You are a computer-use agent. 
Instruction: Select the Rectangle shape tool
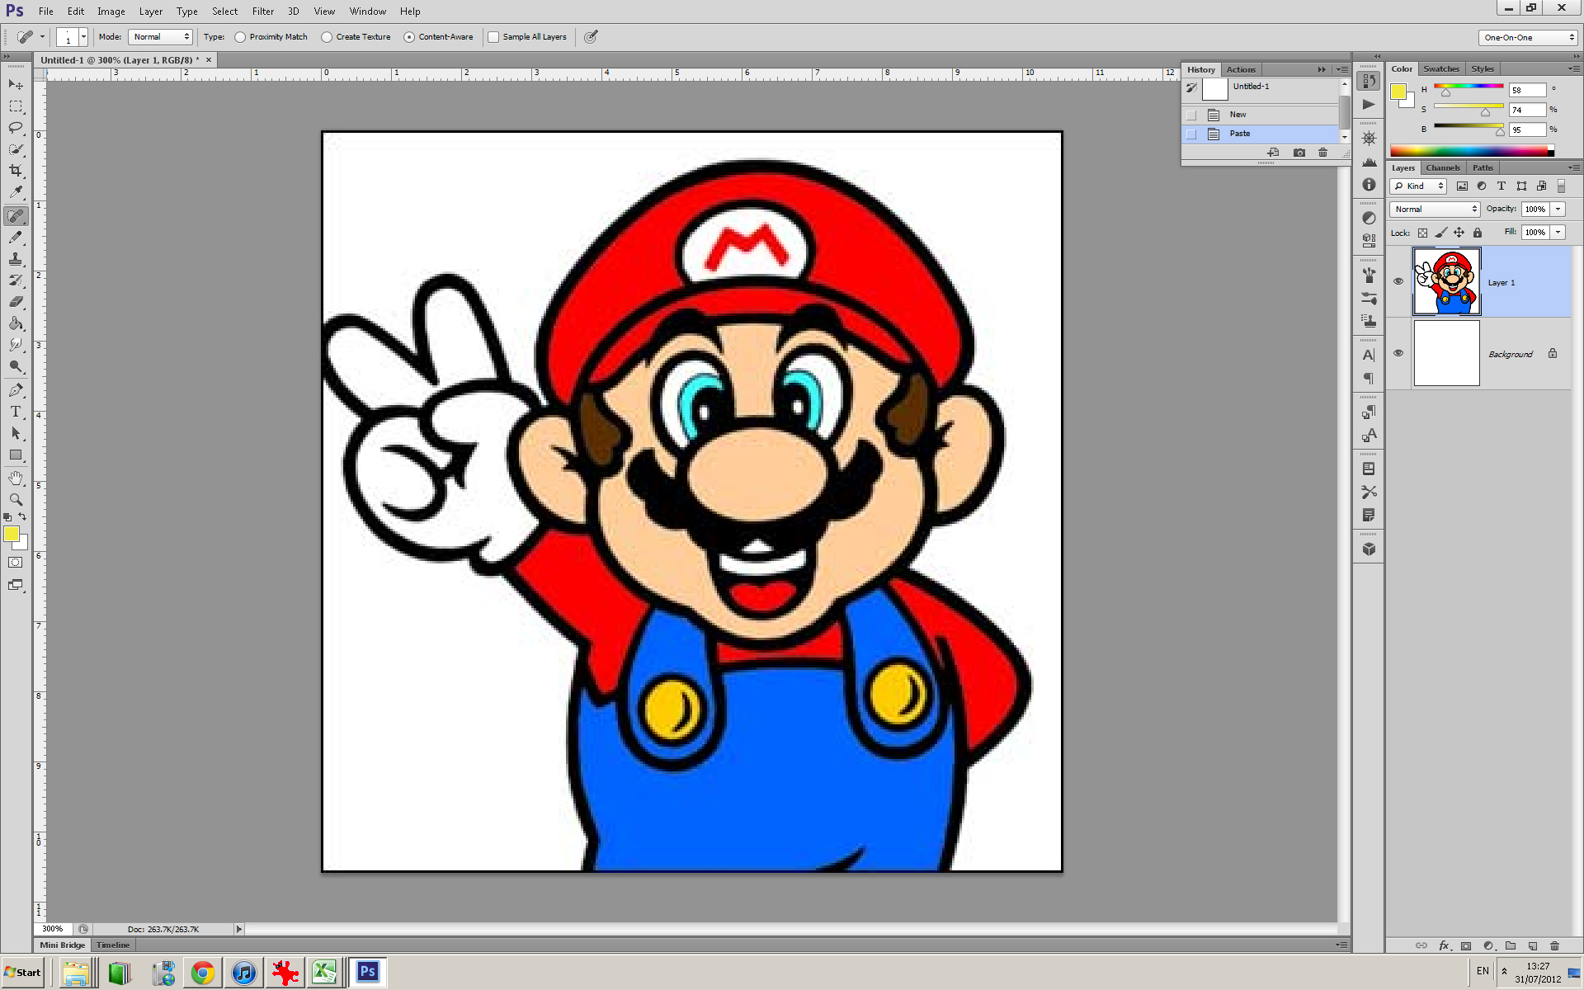click(x=16, y=455)
